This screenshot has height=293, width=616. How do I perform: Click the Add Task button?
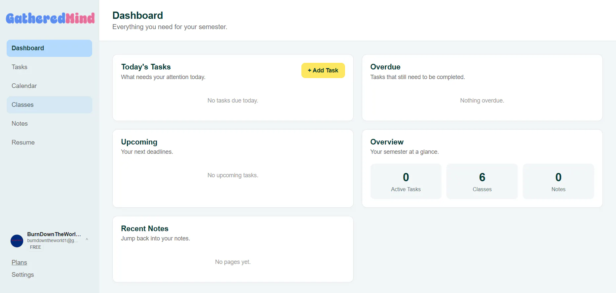323,70
